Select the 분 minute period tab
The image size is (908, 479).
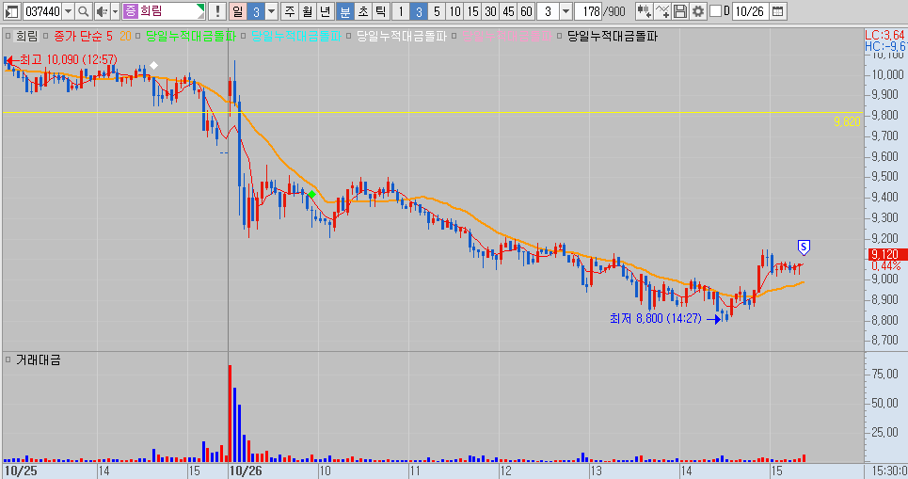click(x=344, y=11)
